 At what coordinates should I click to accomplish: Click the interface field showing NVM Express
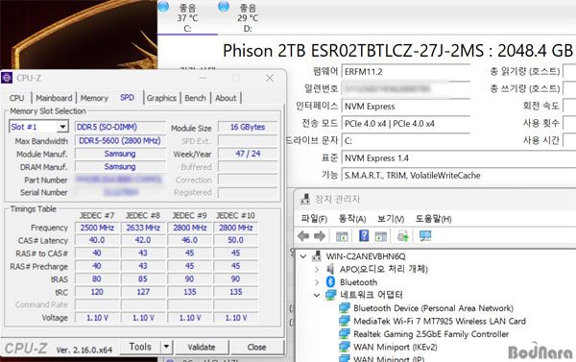406,107
